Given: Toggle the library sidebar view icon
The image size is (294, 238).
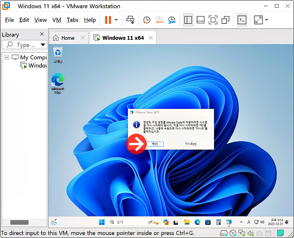Looking at the screenshot, I should pyautogui.click(x=188, y=20).
